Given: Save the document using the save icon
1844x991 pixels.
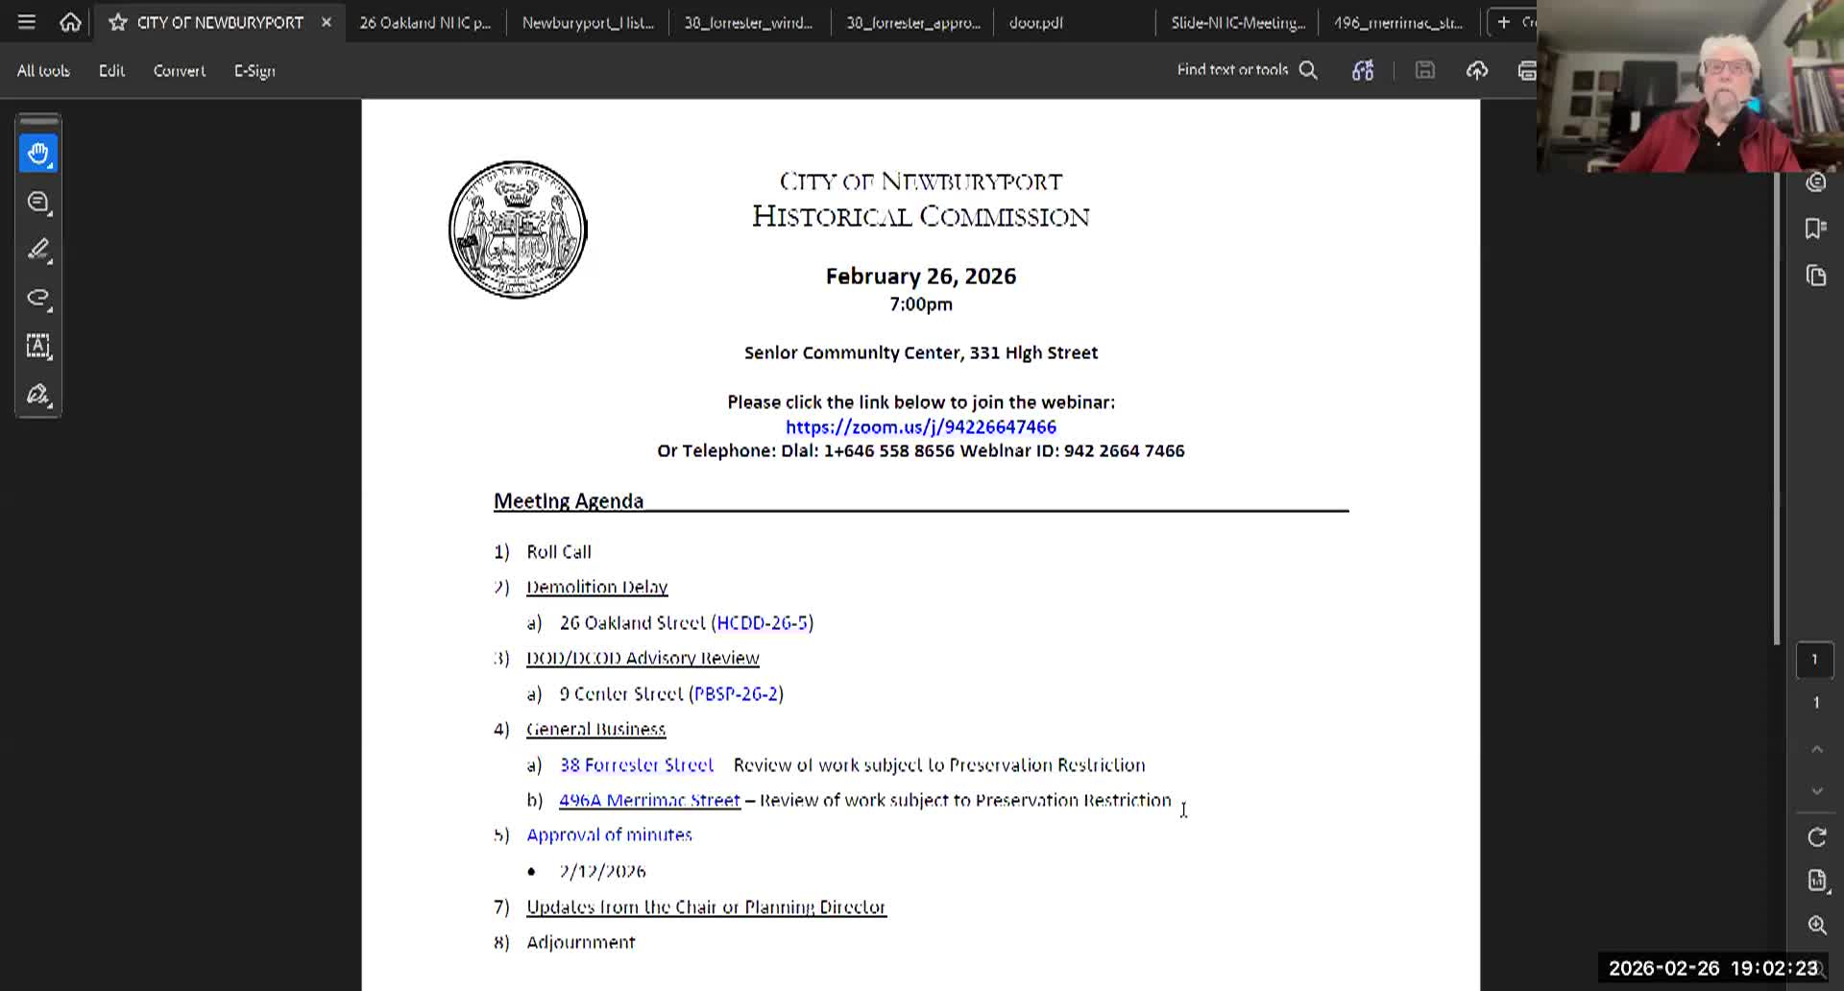Looking at the screenshot, I should pyautogui.click(x=1424, y=69).
